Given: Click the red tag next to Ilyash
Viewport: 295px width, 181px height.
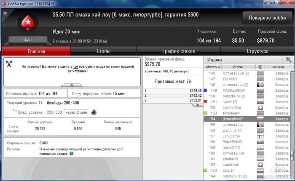Looking at the screenshot, I should [x=205, y=102].
